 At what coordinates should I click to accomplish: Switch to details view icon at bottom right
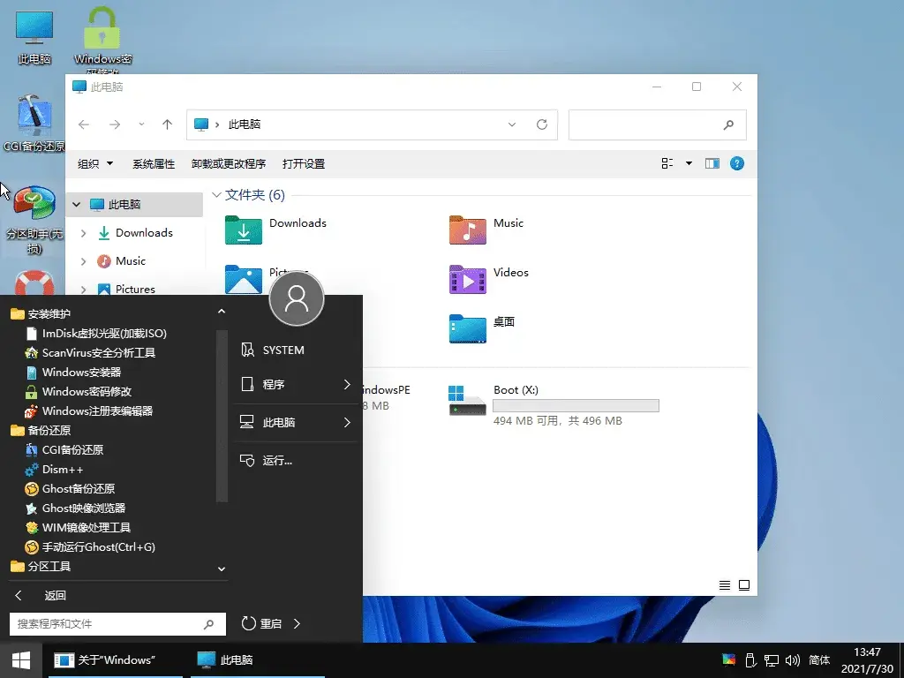pos(725,585)
